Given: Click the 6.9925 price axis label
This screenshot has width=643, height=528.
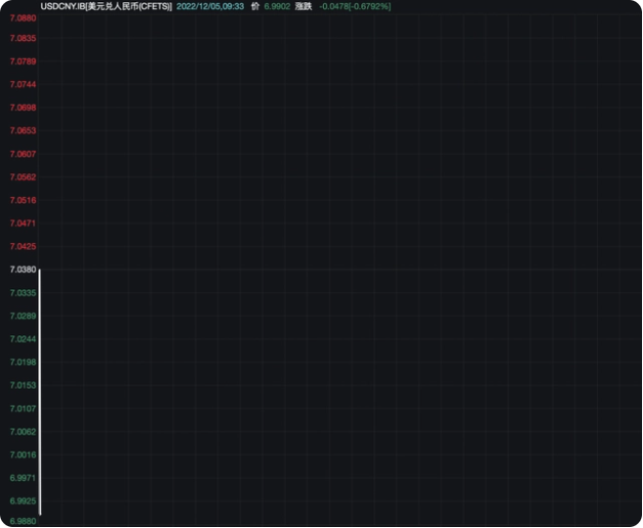Looking at the screenshot, I should click(23, 501).
